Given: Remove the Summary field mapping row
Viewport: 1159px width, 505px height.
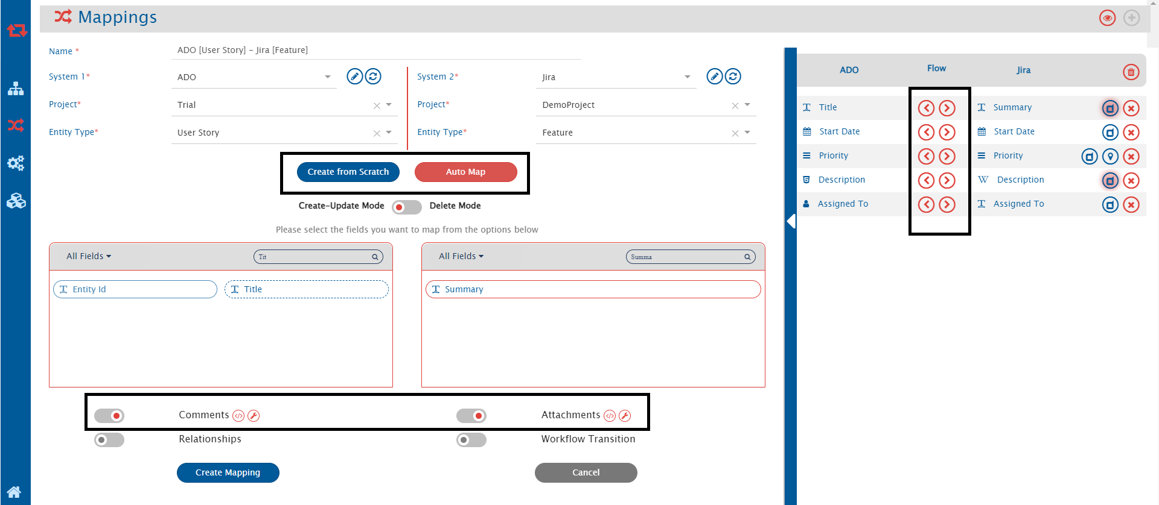Looking at the screenshot, I should coord(1131,108).
